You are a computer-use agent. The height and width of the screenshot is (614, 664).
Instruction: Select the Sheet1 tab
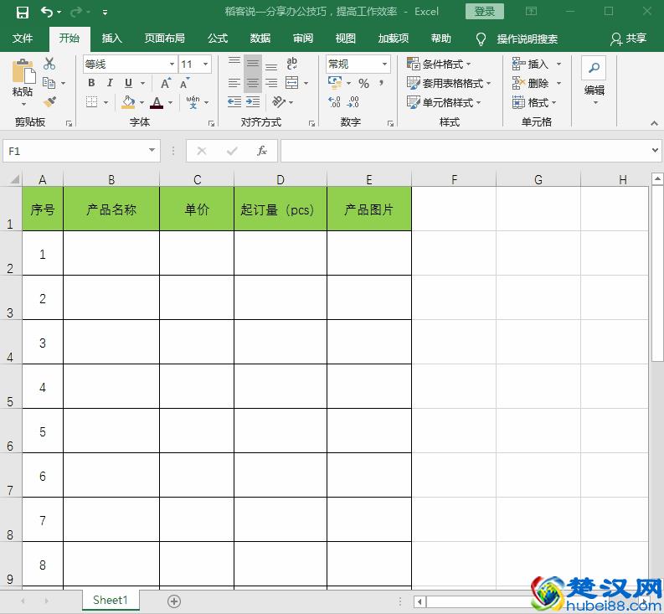click(111, 601)
